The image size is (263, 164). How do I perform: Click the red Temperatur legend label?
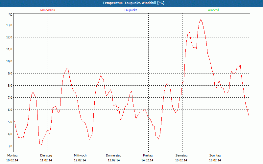(x=47, y=10)
